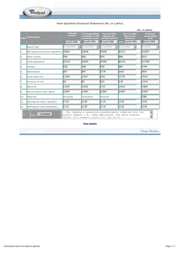Click the Net Sales value 125407
This screenshot has height=254, width=180.
tap(151, 52)
